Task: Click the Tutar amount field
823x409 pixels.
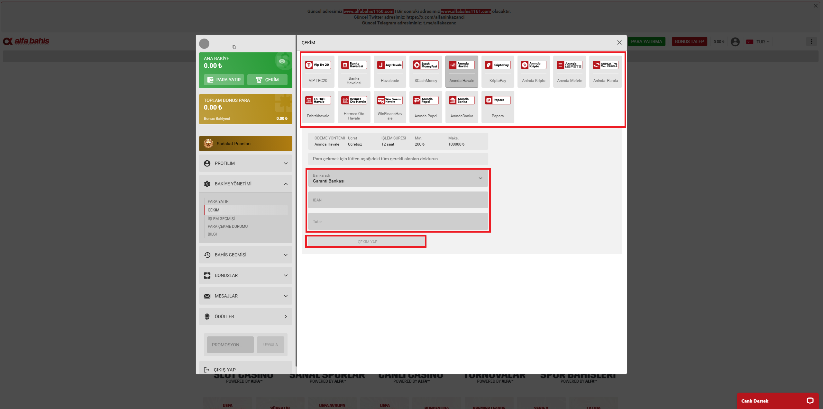Action: coord(398,222)
